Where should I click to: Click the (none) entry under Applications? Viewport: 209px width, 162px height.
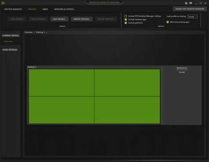click(x=182, y=72)
